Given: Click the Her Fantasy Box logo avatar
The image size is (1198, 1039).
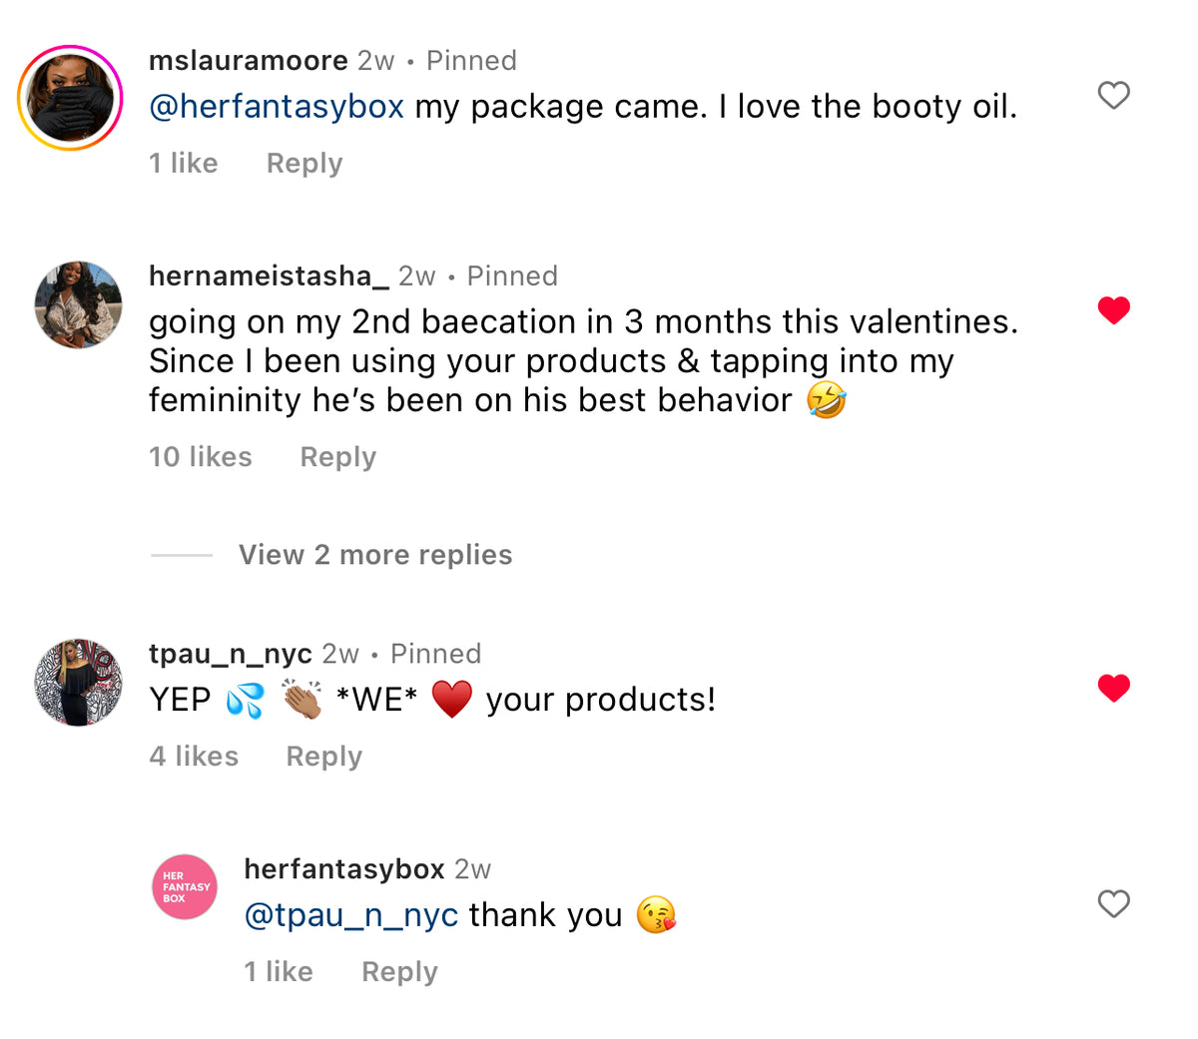Looking at the screenshot, I should (x=184, y=886).
